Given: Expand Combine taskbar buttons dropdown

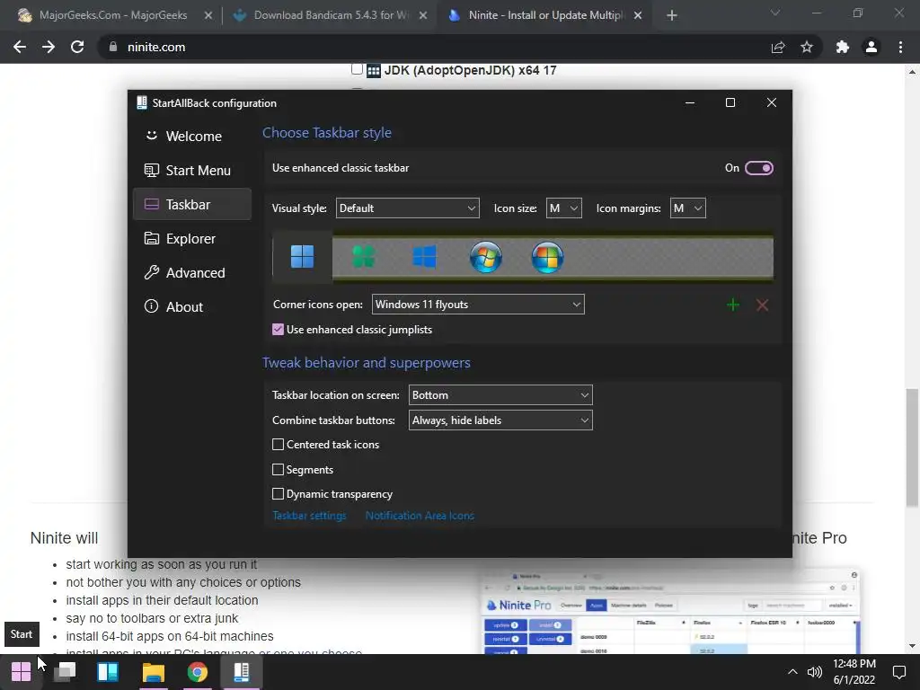Looking at the screenshot, I should (x=500, y=420).
